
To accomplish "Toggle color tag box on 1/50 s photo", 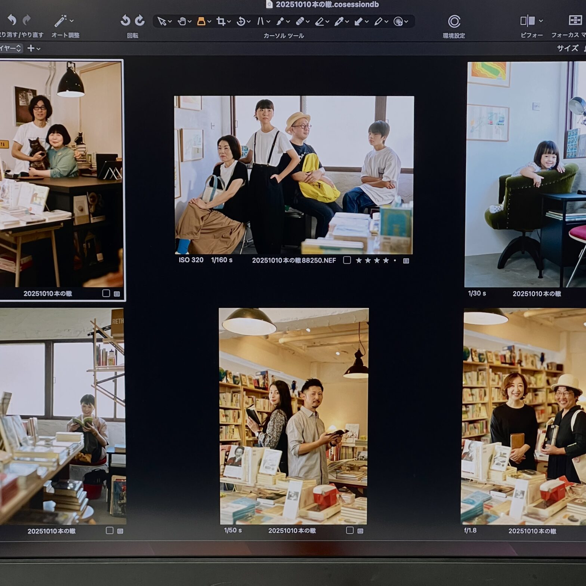I will pyautogui.click(x=350, y=530).
